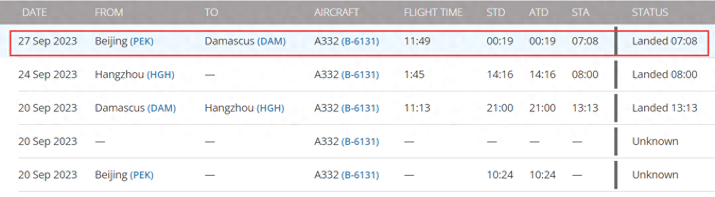Viewport: 715px width, 197px height.
Task: Select the FROM column header
Action: [x=109, y=12]
